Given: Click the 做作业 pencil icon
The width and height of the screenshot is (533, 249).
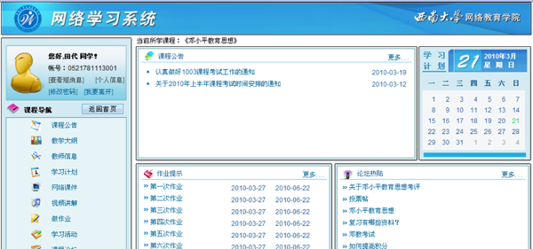Looking at the screenshot, I should [x=36, y=218].
